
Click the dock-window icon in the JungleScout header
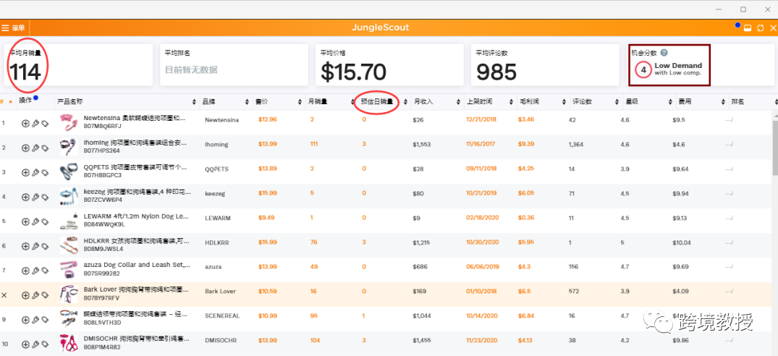pos(748,28)
